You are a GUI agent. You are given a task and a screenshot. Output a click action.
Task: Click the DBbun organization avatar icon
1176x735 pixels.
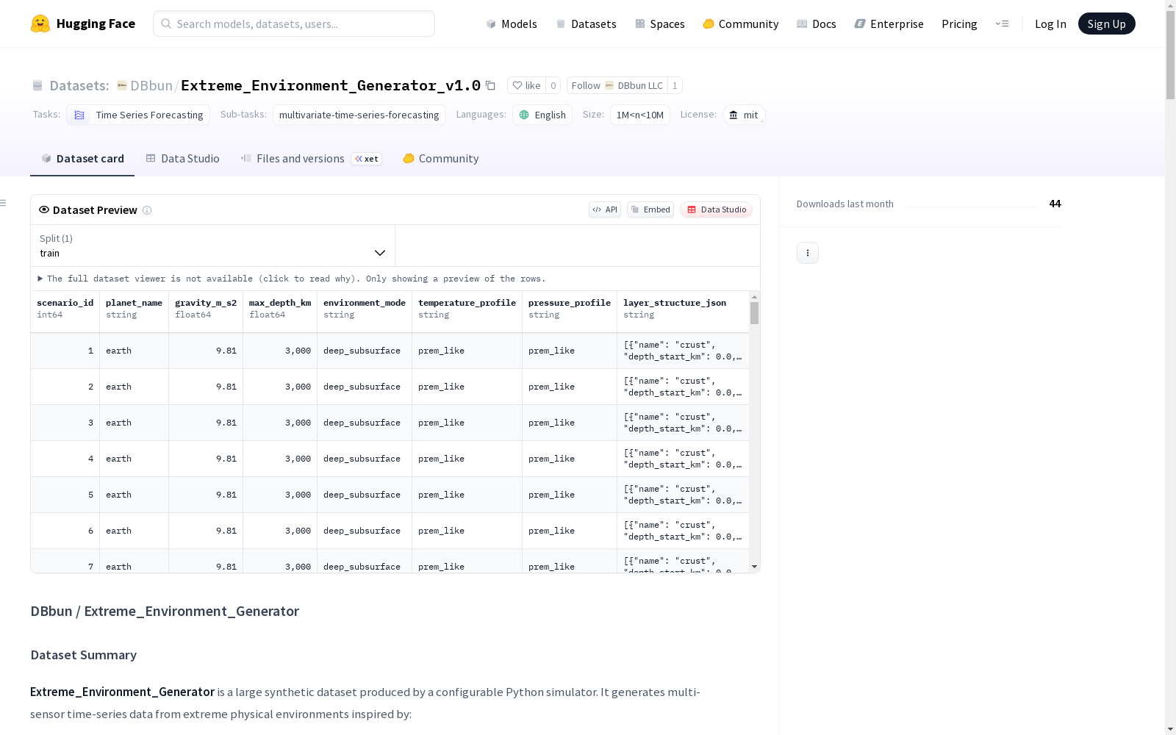pyautogui.click(x=122, y=85)
